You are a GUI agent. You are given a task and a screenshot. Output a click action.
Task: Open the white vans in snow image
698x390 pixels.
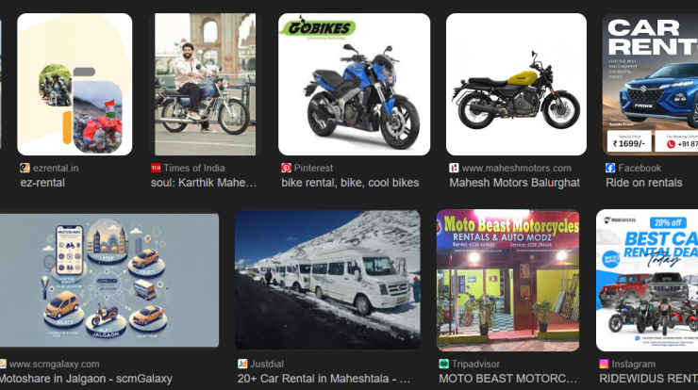click(327, 280)
